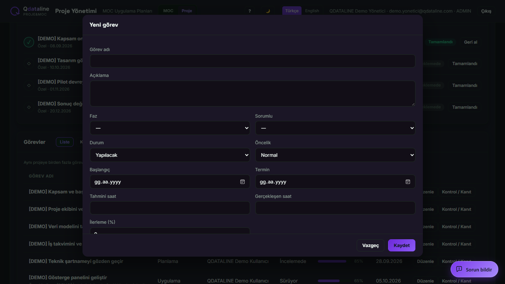Click the diamond icon beside [DEMO] Tasarım
Image resolution: width=505 pixels, height=284 pixels.
click(29, 64)
